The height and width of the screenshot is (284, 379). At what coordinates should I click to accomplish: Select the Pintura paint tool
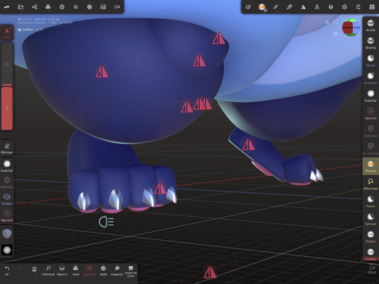[x=371, y=166]
